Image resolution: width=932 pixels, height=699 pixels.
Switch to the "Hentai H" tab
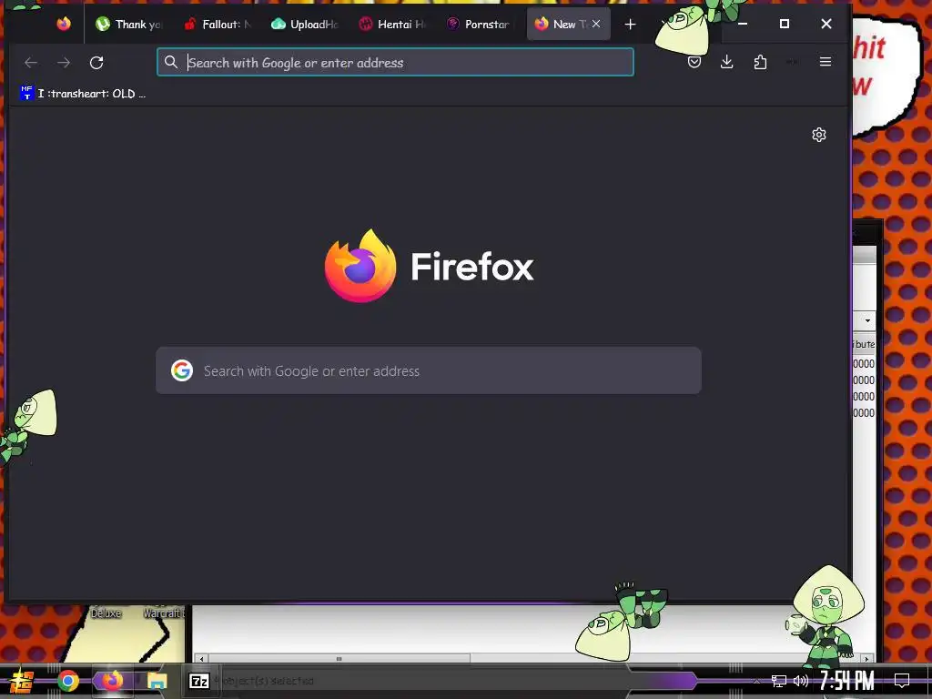point(393,24)
